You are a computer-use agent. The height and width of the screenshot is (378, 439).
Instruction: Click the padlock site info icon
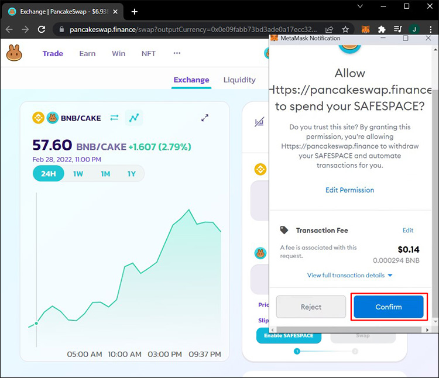point(61,29)
